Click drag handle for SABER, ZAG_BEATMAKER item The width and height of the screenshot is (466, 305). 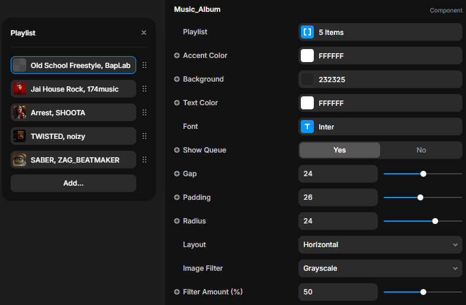144,160
